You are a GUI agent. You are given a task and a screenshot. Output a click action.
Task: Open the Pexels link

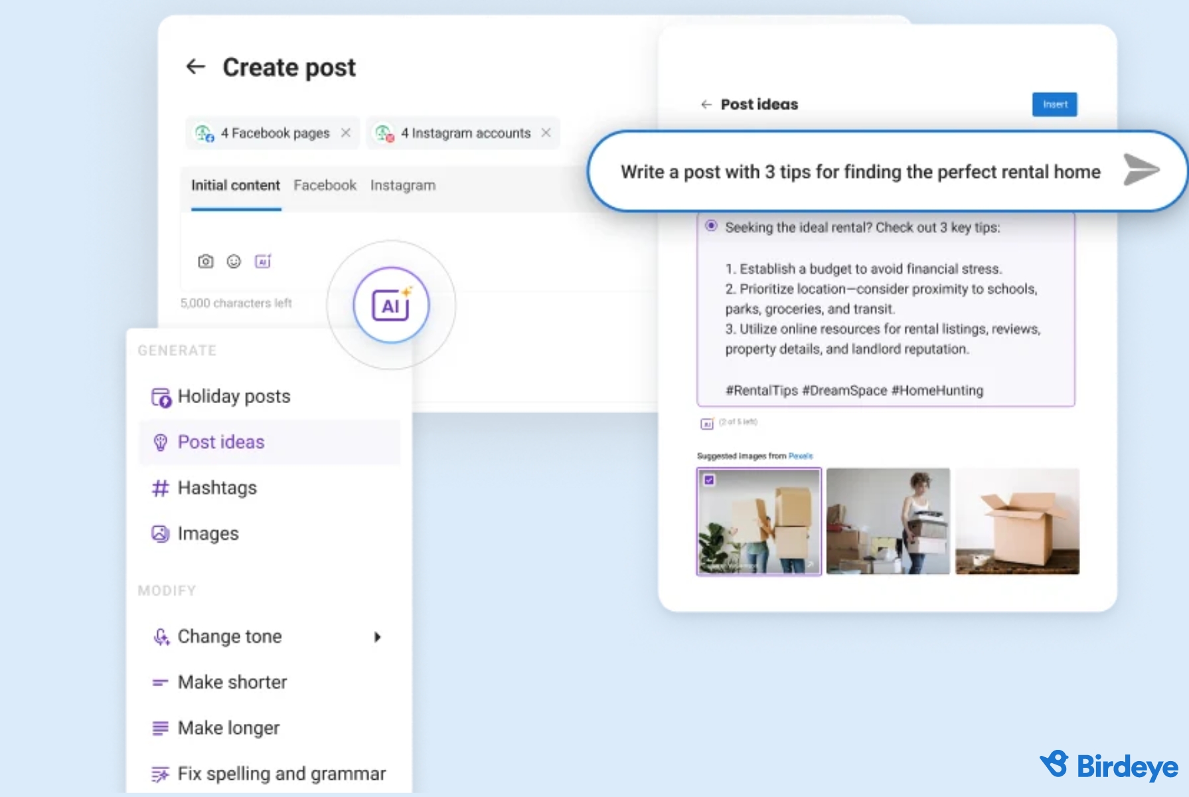(x=802, y=456)
